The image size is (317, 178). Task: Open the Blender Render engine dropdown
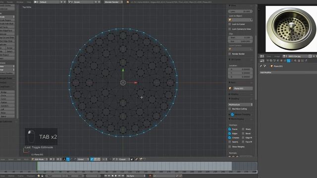point(113,2)
